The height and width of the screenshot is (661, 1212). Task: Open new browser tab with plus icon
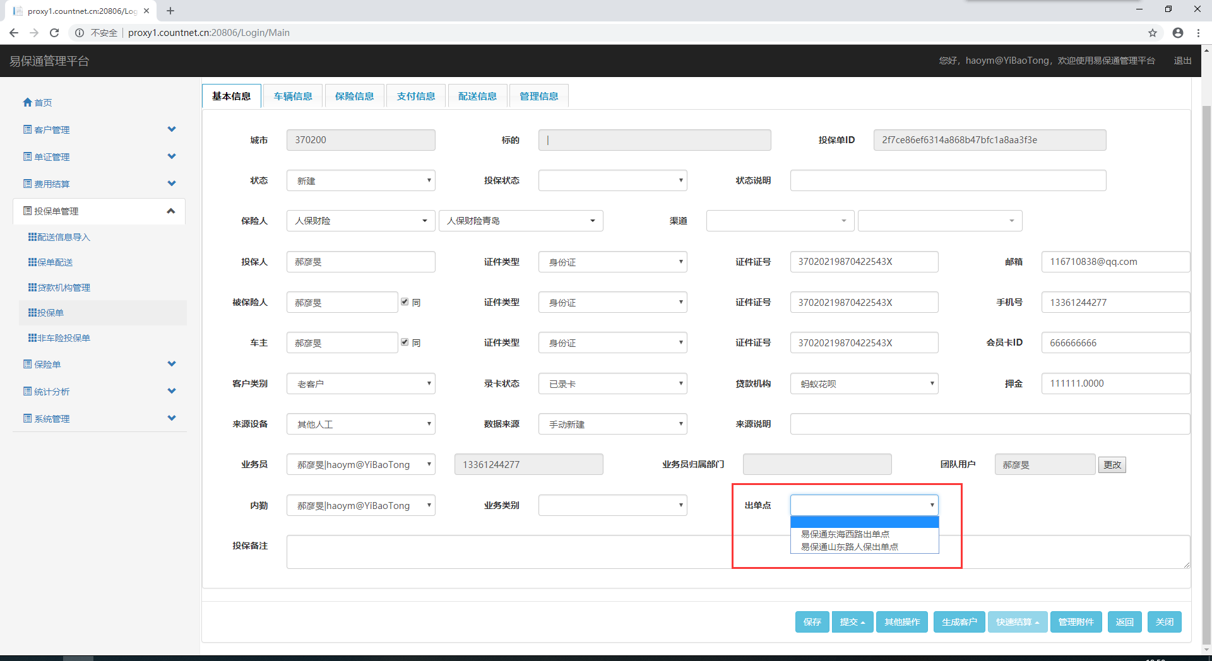pyautogui.click(x=170, y=11)
